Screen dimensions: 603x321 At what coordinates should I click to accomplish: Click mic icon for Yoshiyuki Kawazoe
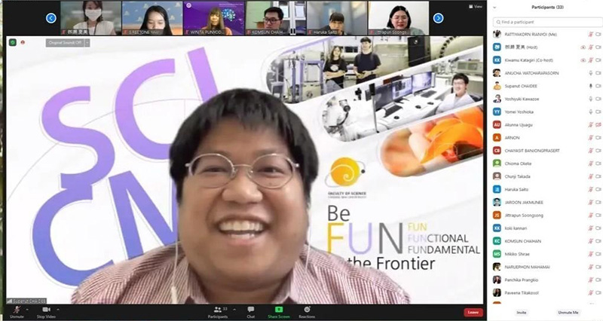click(591, 99)
